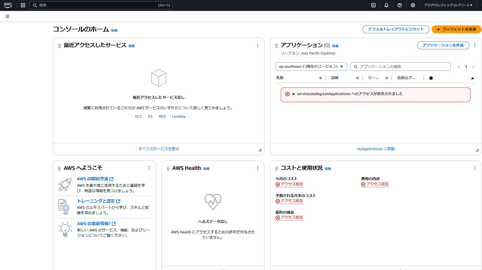Click 情報 link next to アプリケーション title
482x270 pixels.
tap(335, 46)
